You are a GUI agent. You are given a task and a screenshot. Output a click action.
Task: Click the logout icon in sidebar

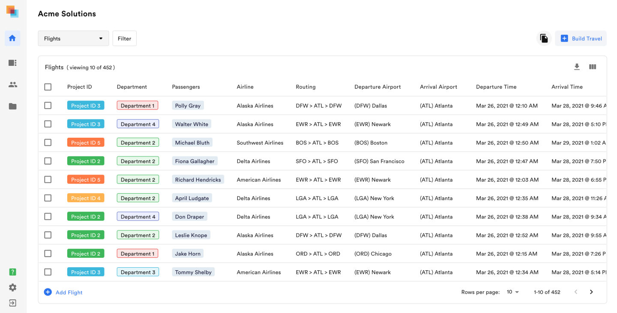point(13,303)
